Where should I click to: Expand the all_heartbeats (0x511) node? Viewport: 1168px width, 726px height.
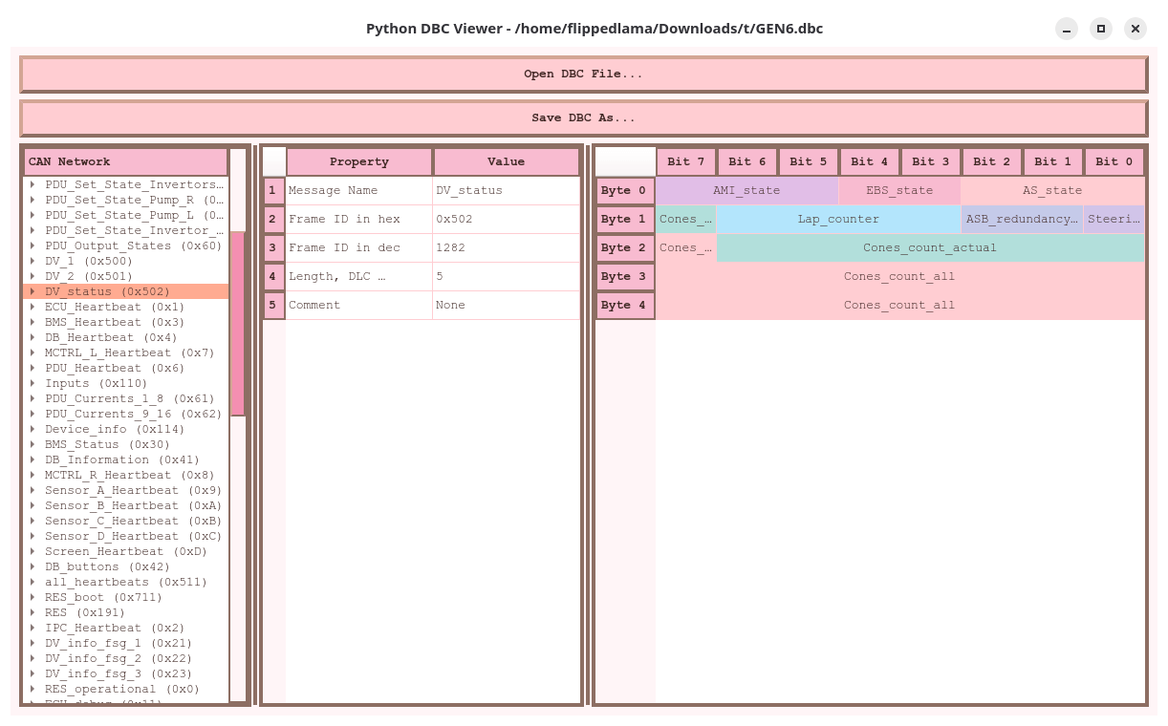coord(32,582)
